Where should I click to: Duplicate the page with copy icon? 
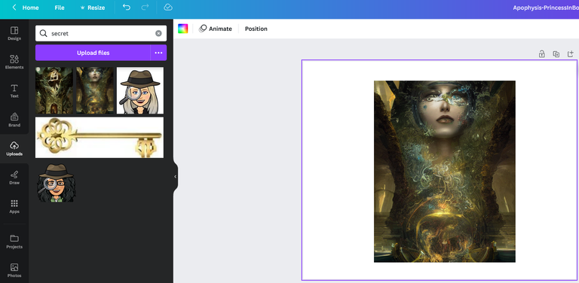point(556,54)
